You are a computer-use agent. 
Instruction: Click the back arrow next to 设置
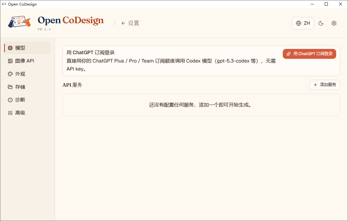[123, 23]
